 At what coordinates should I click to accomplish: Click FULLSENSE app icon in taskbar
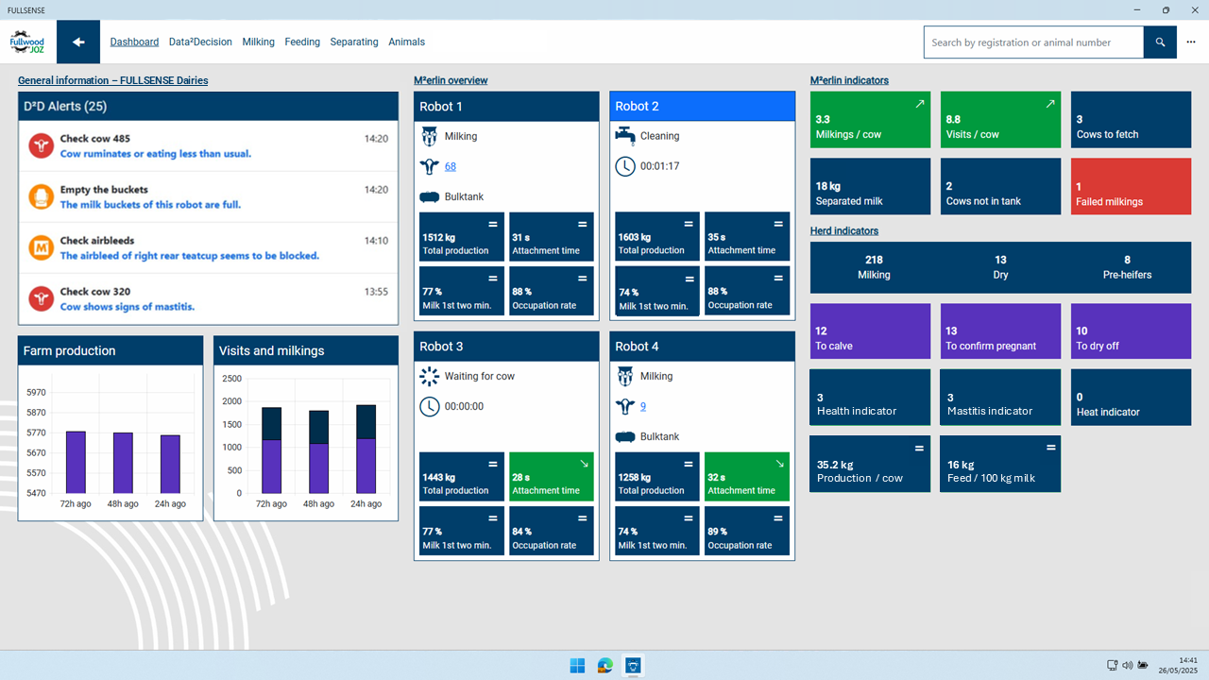(x=634, y=666)
